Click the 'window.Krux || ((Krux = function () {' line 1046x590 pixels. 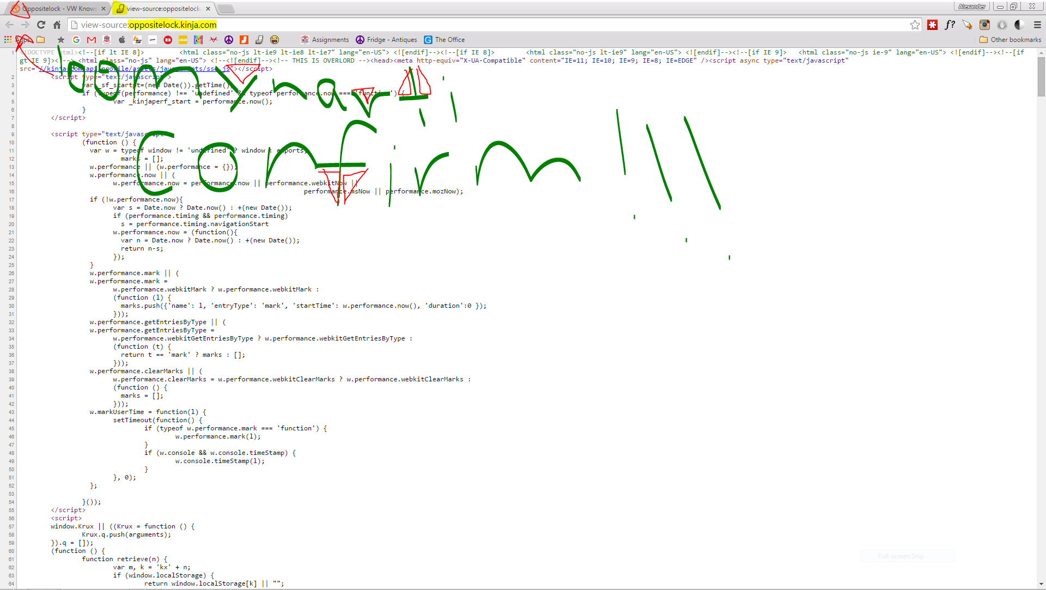(123, 526)
